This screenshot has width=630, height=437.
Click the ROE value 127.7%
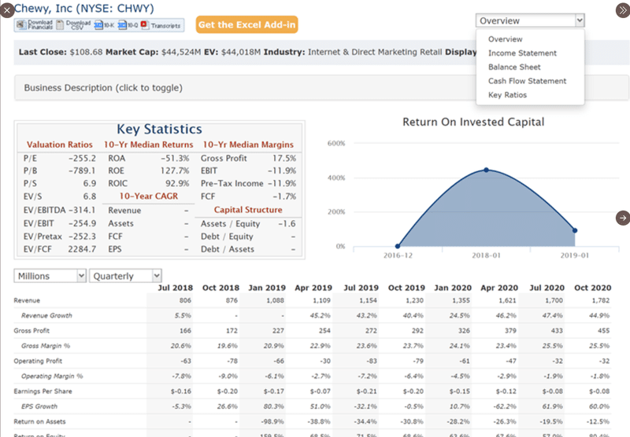[x=175, y=171]
